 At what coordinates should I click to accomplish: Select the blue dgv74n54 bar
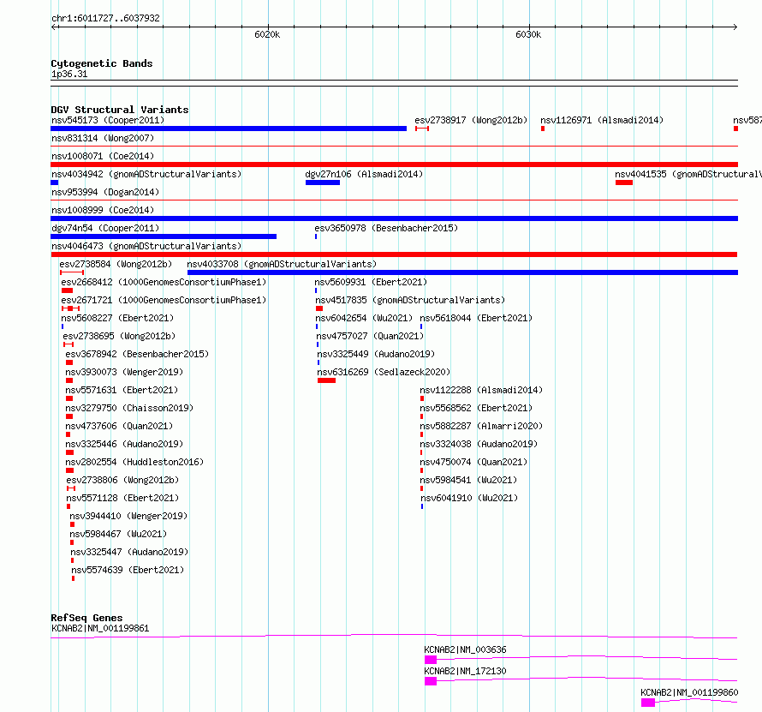164,236
